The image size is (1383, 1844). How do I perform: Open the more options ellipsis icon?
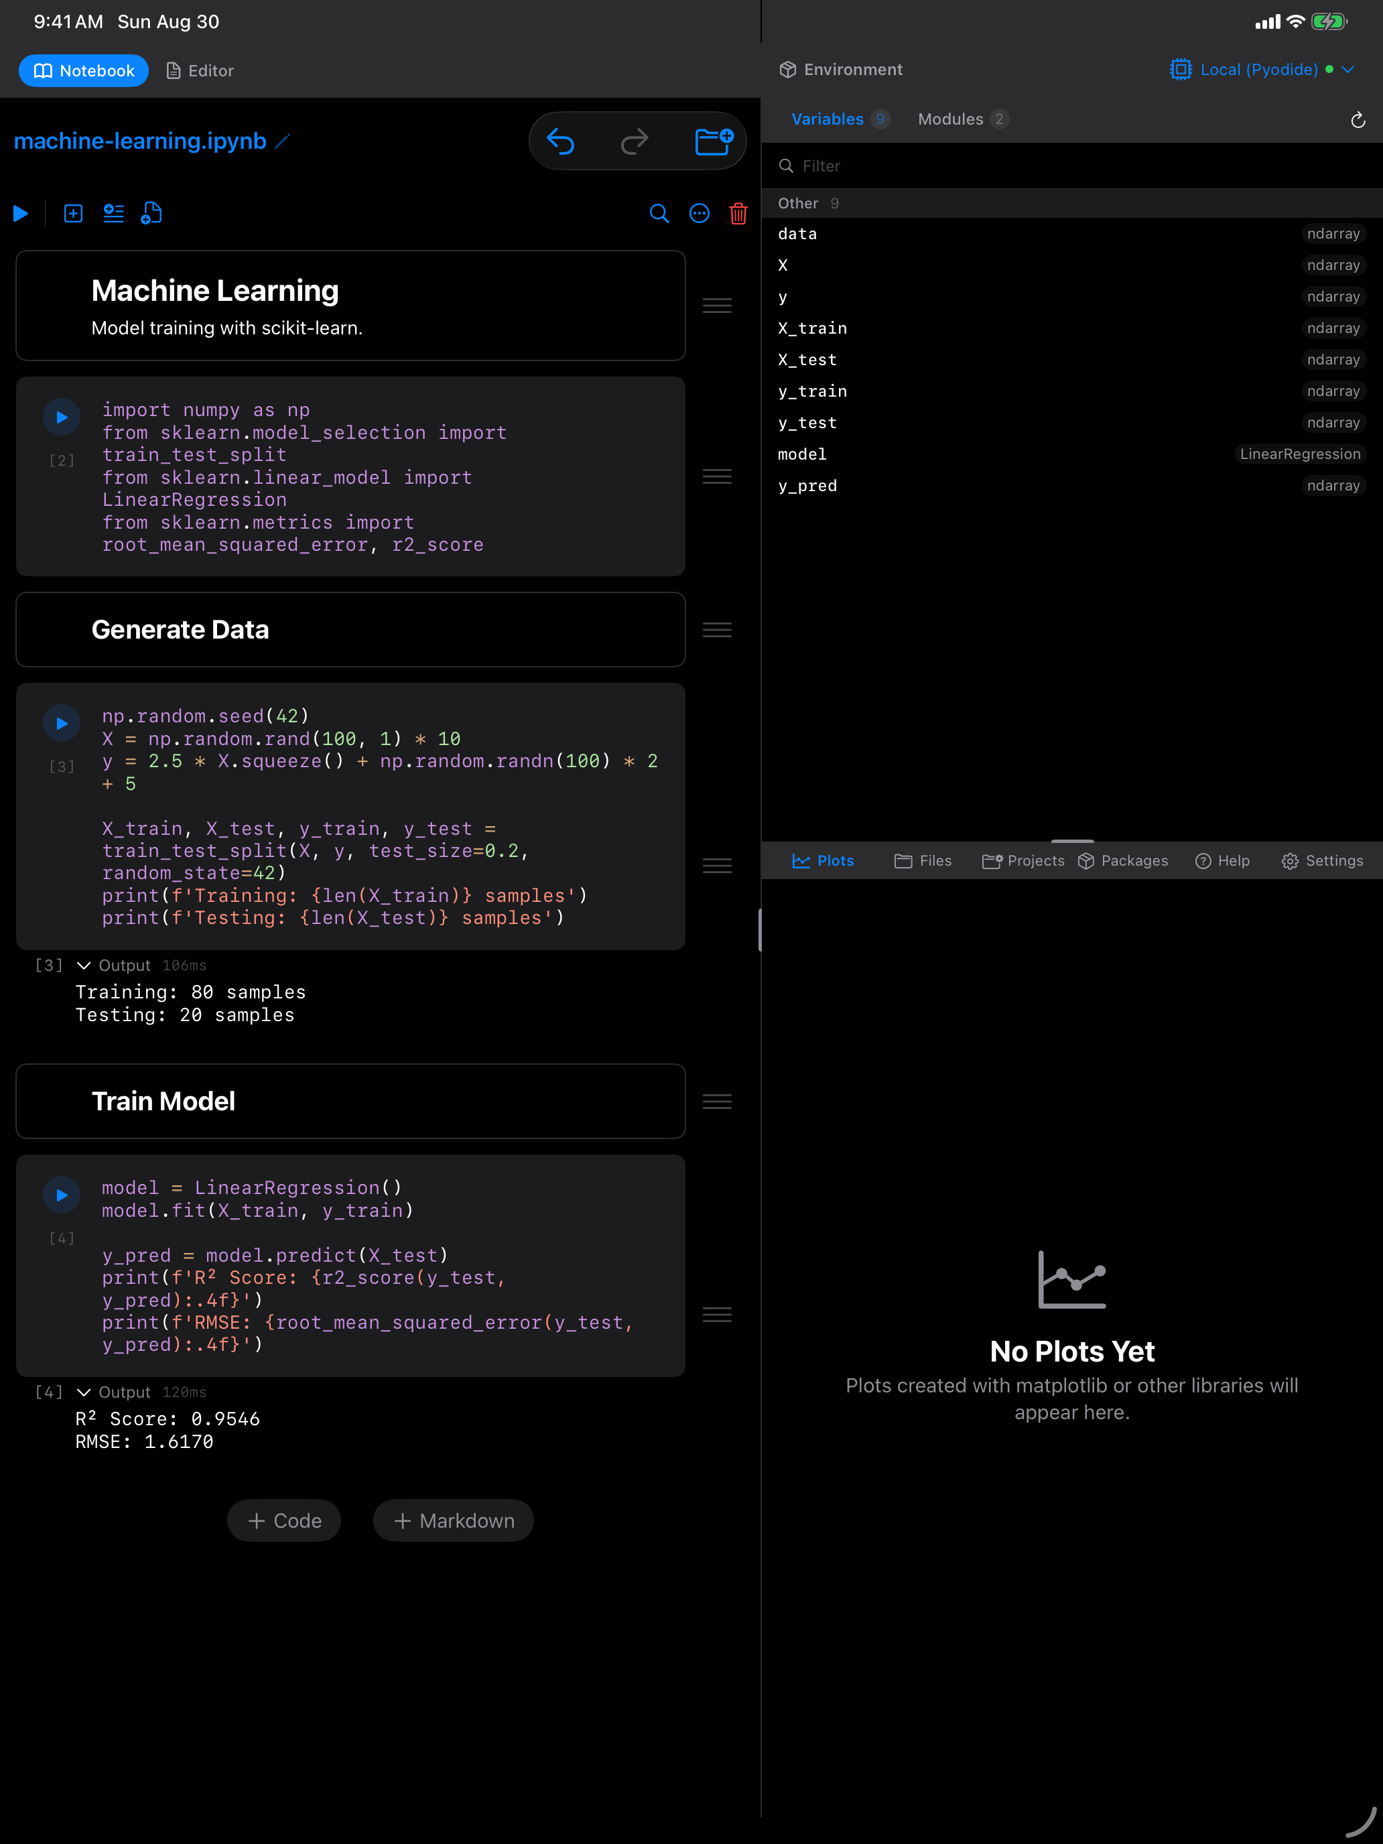(700, 214)
